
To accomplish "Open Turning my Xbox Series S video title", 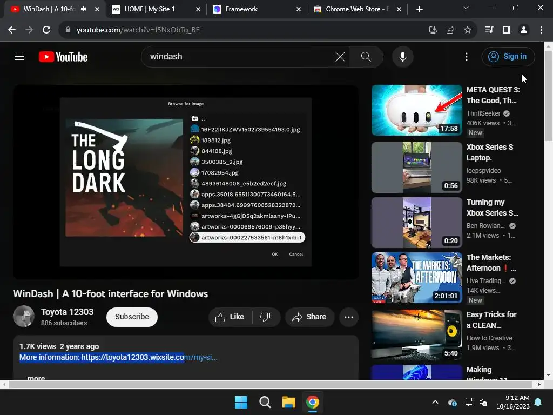I will [x=492, y=207].
